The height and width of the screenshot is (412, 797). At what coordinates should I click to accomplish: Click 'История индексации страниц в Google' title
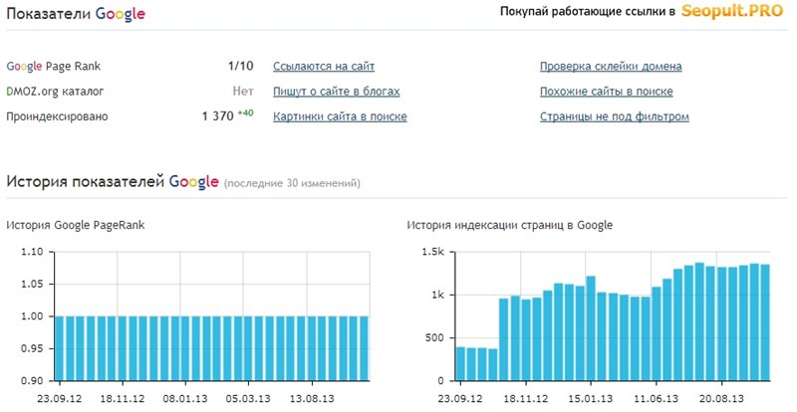pos(509,225)
